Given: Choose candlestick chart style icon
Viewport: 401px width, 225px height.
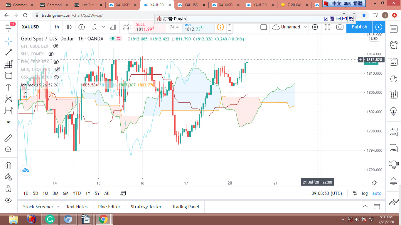Looking at the screenshot, I should [x=69, y=27].
